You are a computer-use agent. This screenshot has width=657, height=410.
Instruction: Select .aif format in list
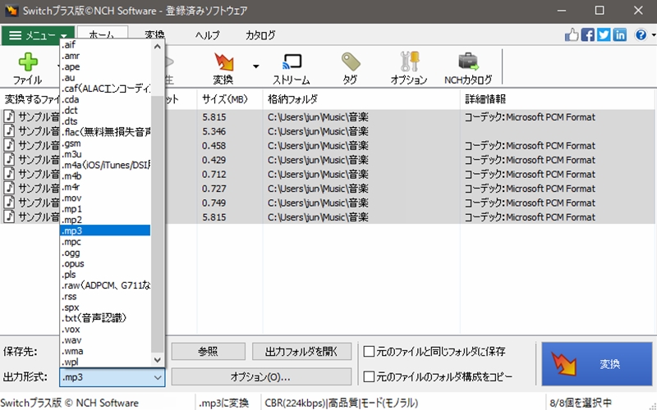coord(105,45)
